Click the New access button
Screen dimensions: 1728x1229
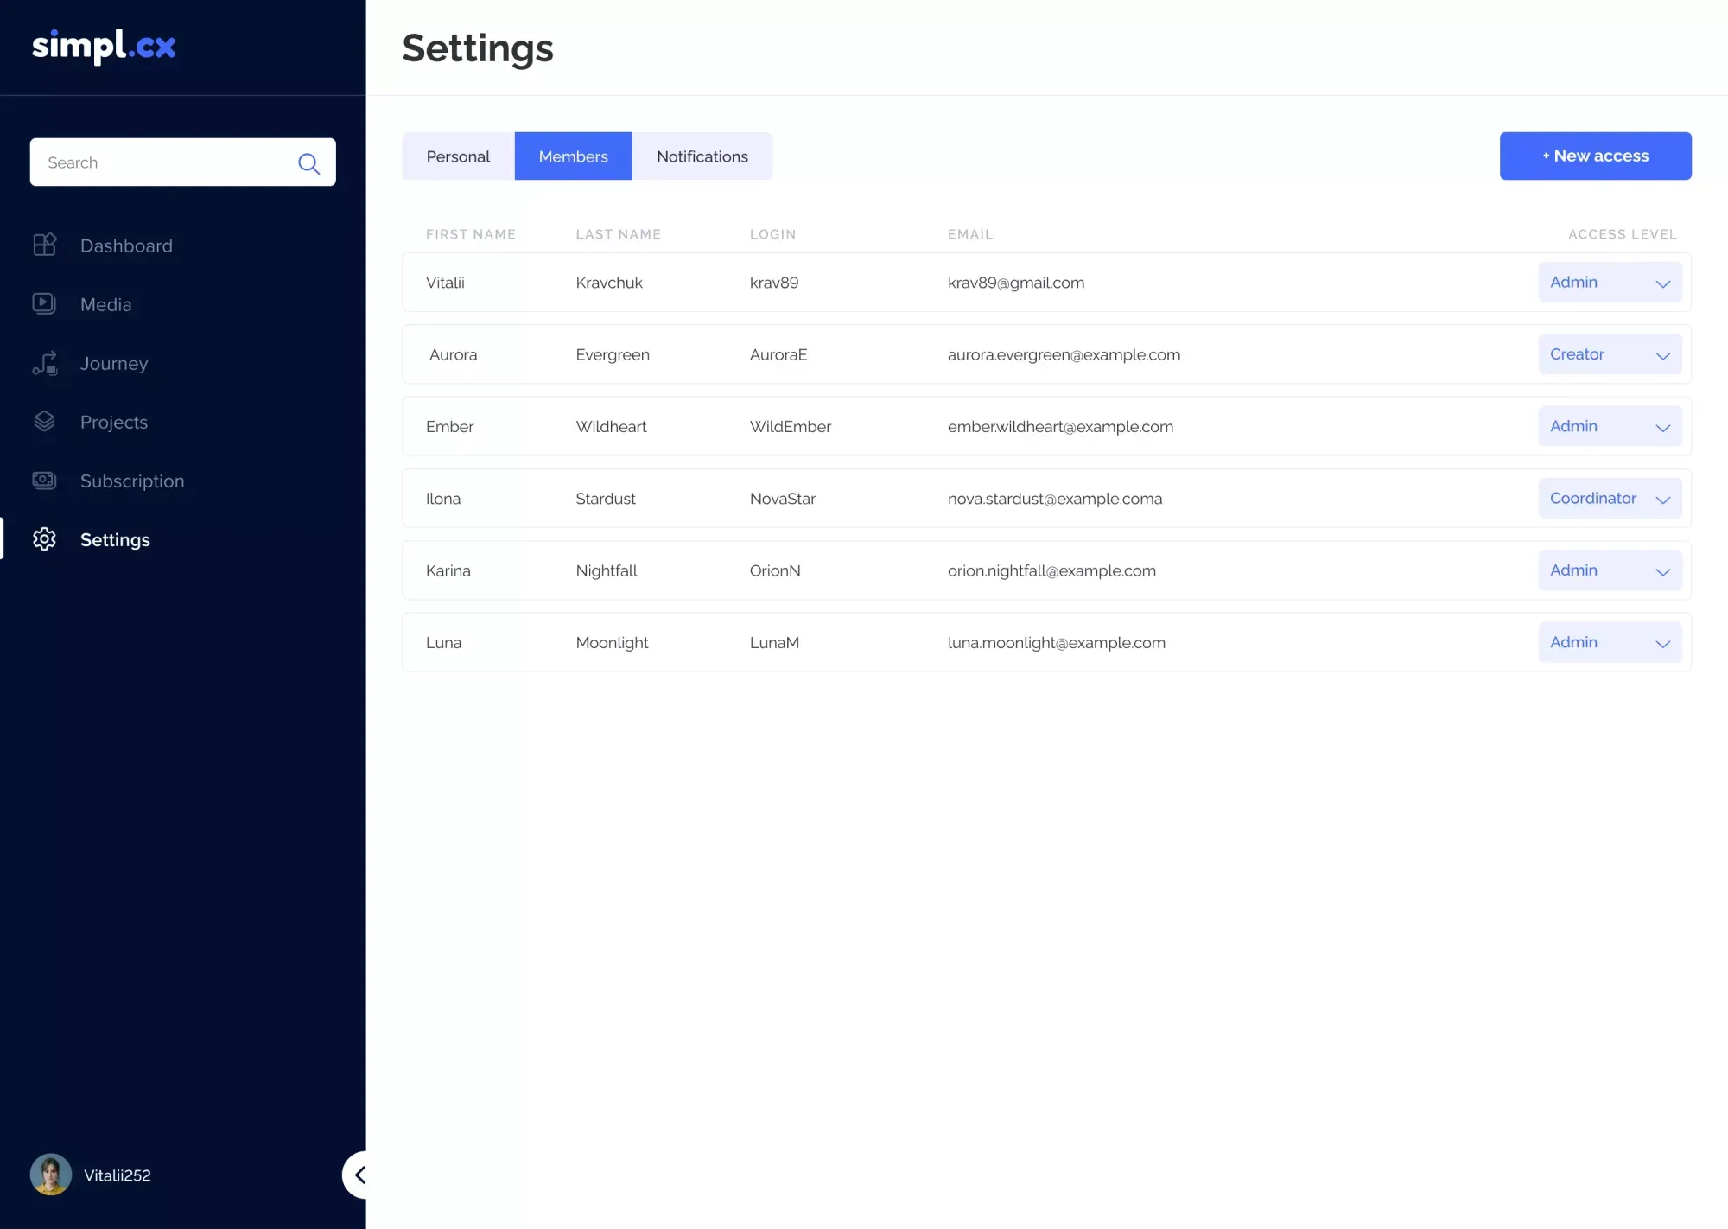[x=1595, y=156]
